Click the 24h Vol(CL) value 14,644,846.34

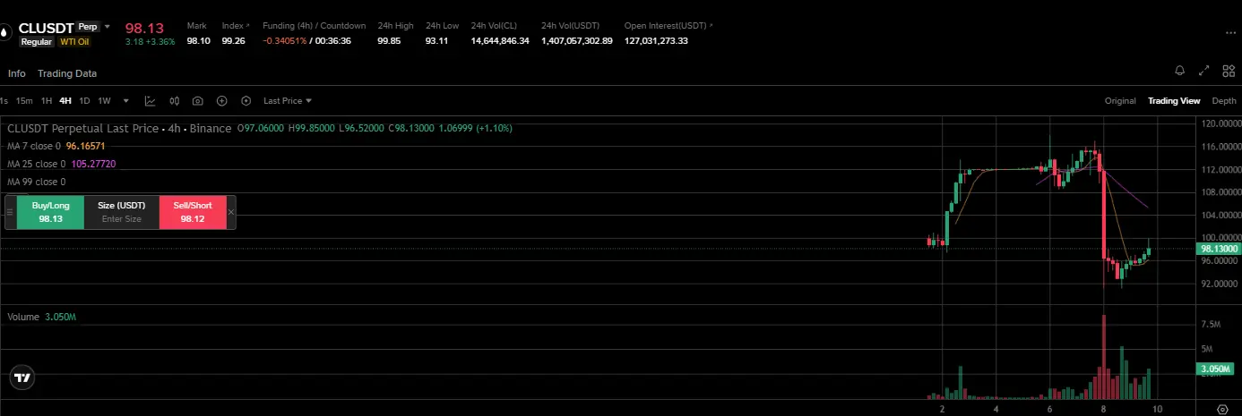pos(500,41)
